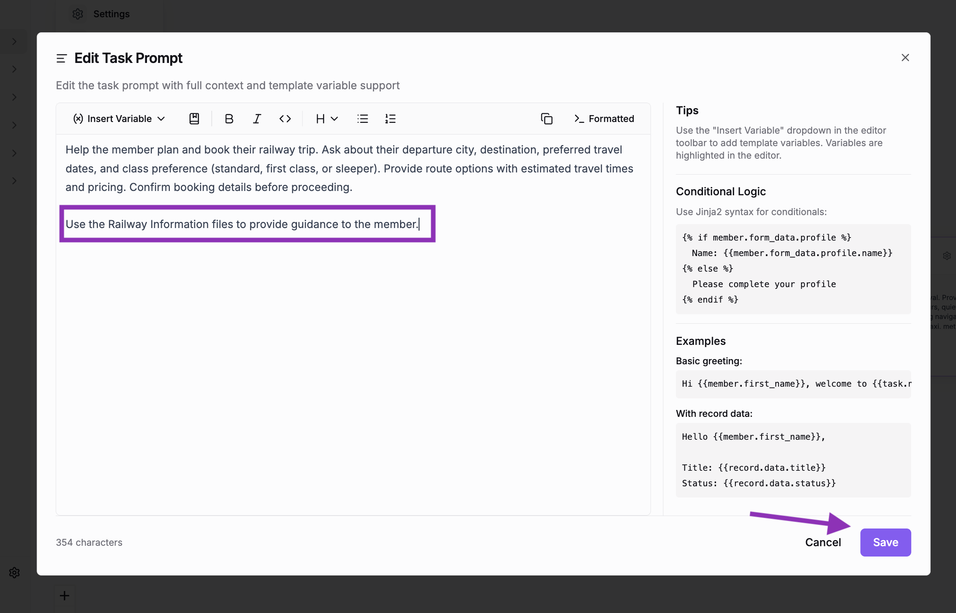Create a bulleted list
The image size is (956, 613).
pyautogui.click(x=362, y=119)
